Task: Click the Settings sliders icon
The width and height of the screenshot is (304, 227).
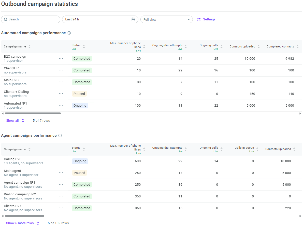Action: point(199,19)
